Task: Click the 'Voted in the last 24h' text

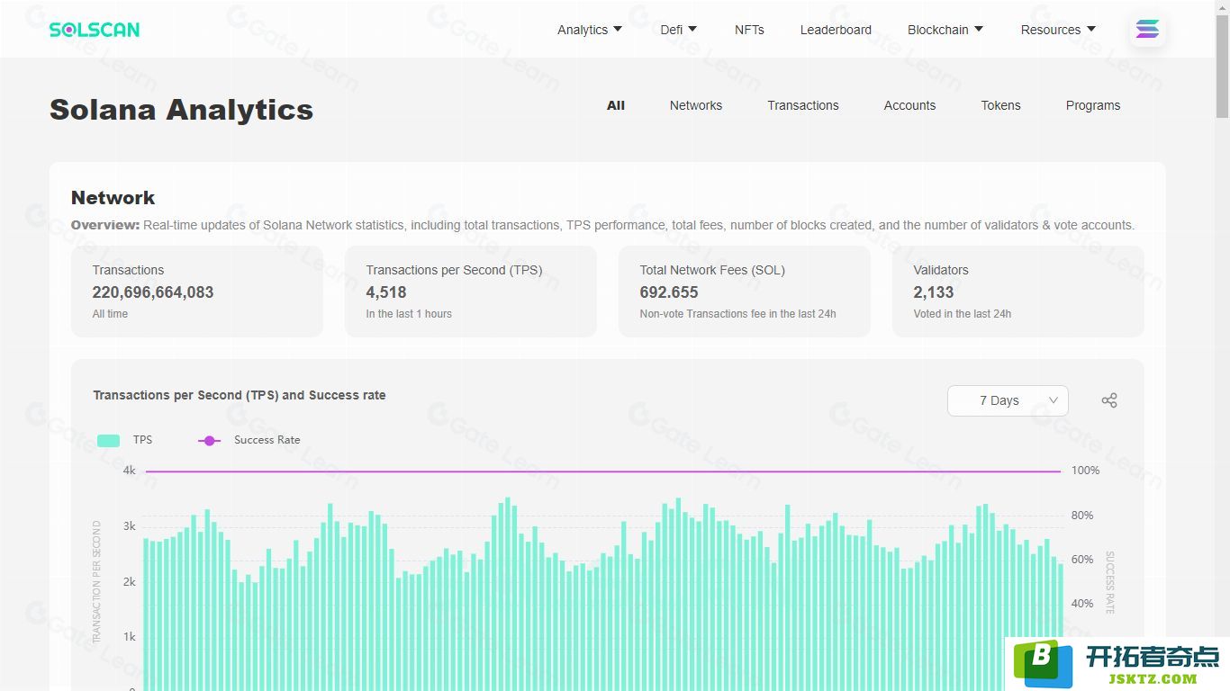Action: click(x=963, y=314)
